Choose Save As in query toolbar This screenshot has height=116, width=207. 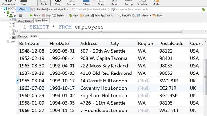[x=107, y=15]
